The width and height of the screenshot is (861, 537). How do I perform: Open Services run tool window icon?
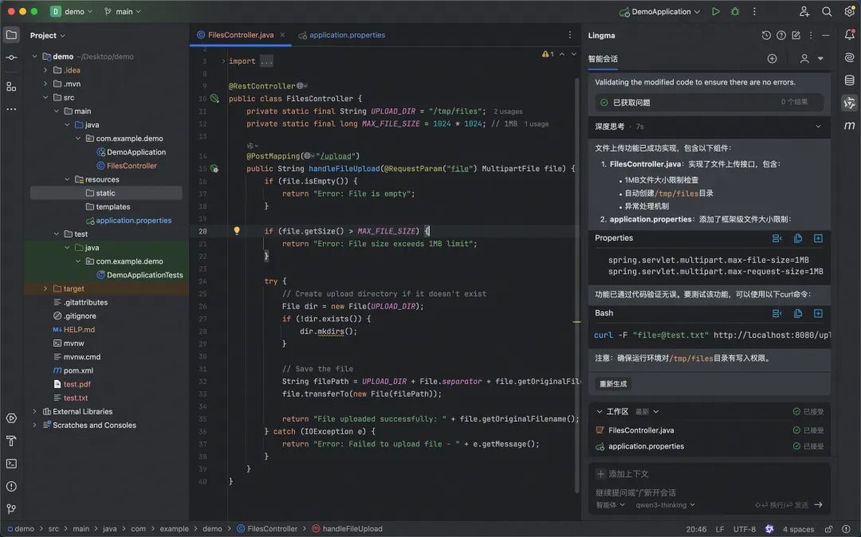point(11,418)
